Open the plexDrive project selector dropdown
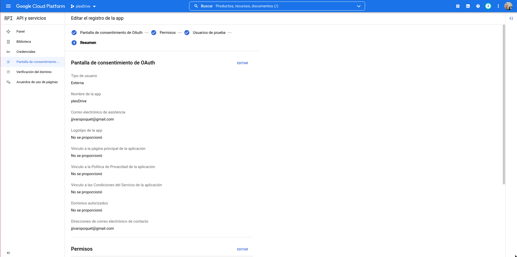 click(x=83, y=6)
